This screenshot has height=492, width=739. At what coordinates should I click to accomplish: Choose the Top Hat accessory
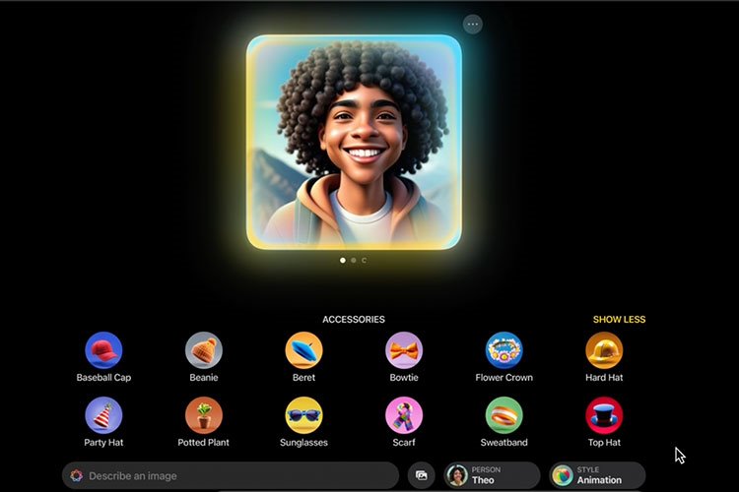tap(604, 415)
